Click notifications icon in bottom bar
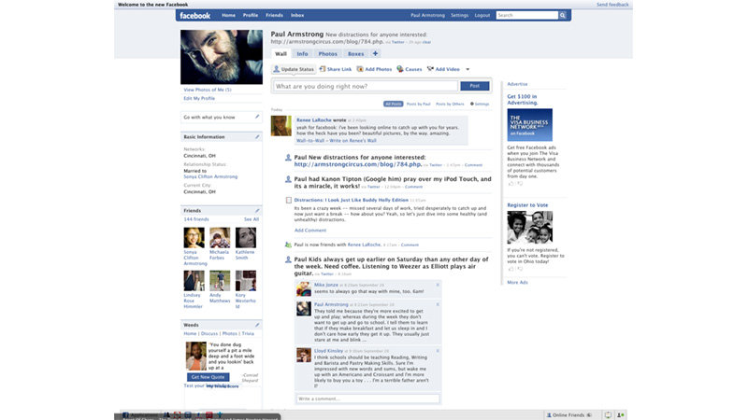 coord(608,414)
